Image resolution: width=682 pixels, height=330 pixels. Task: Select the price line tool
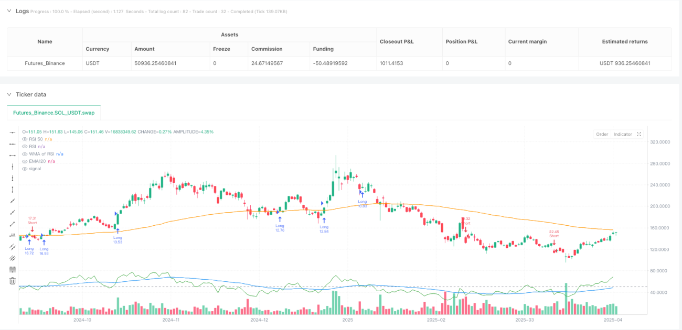click(x=13, y=235)
